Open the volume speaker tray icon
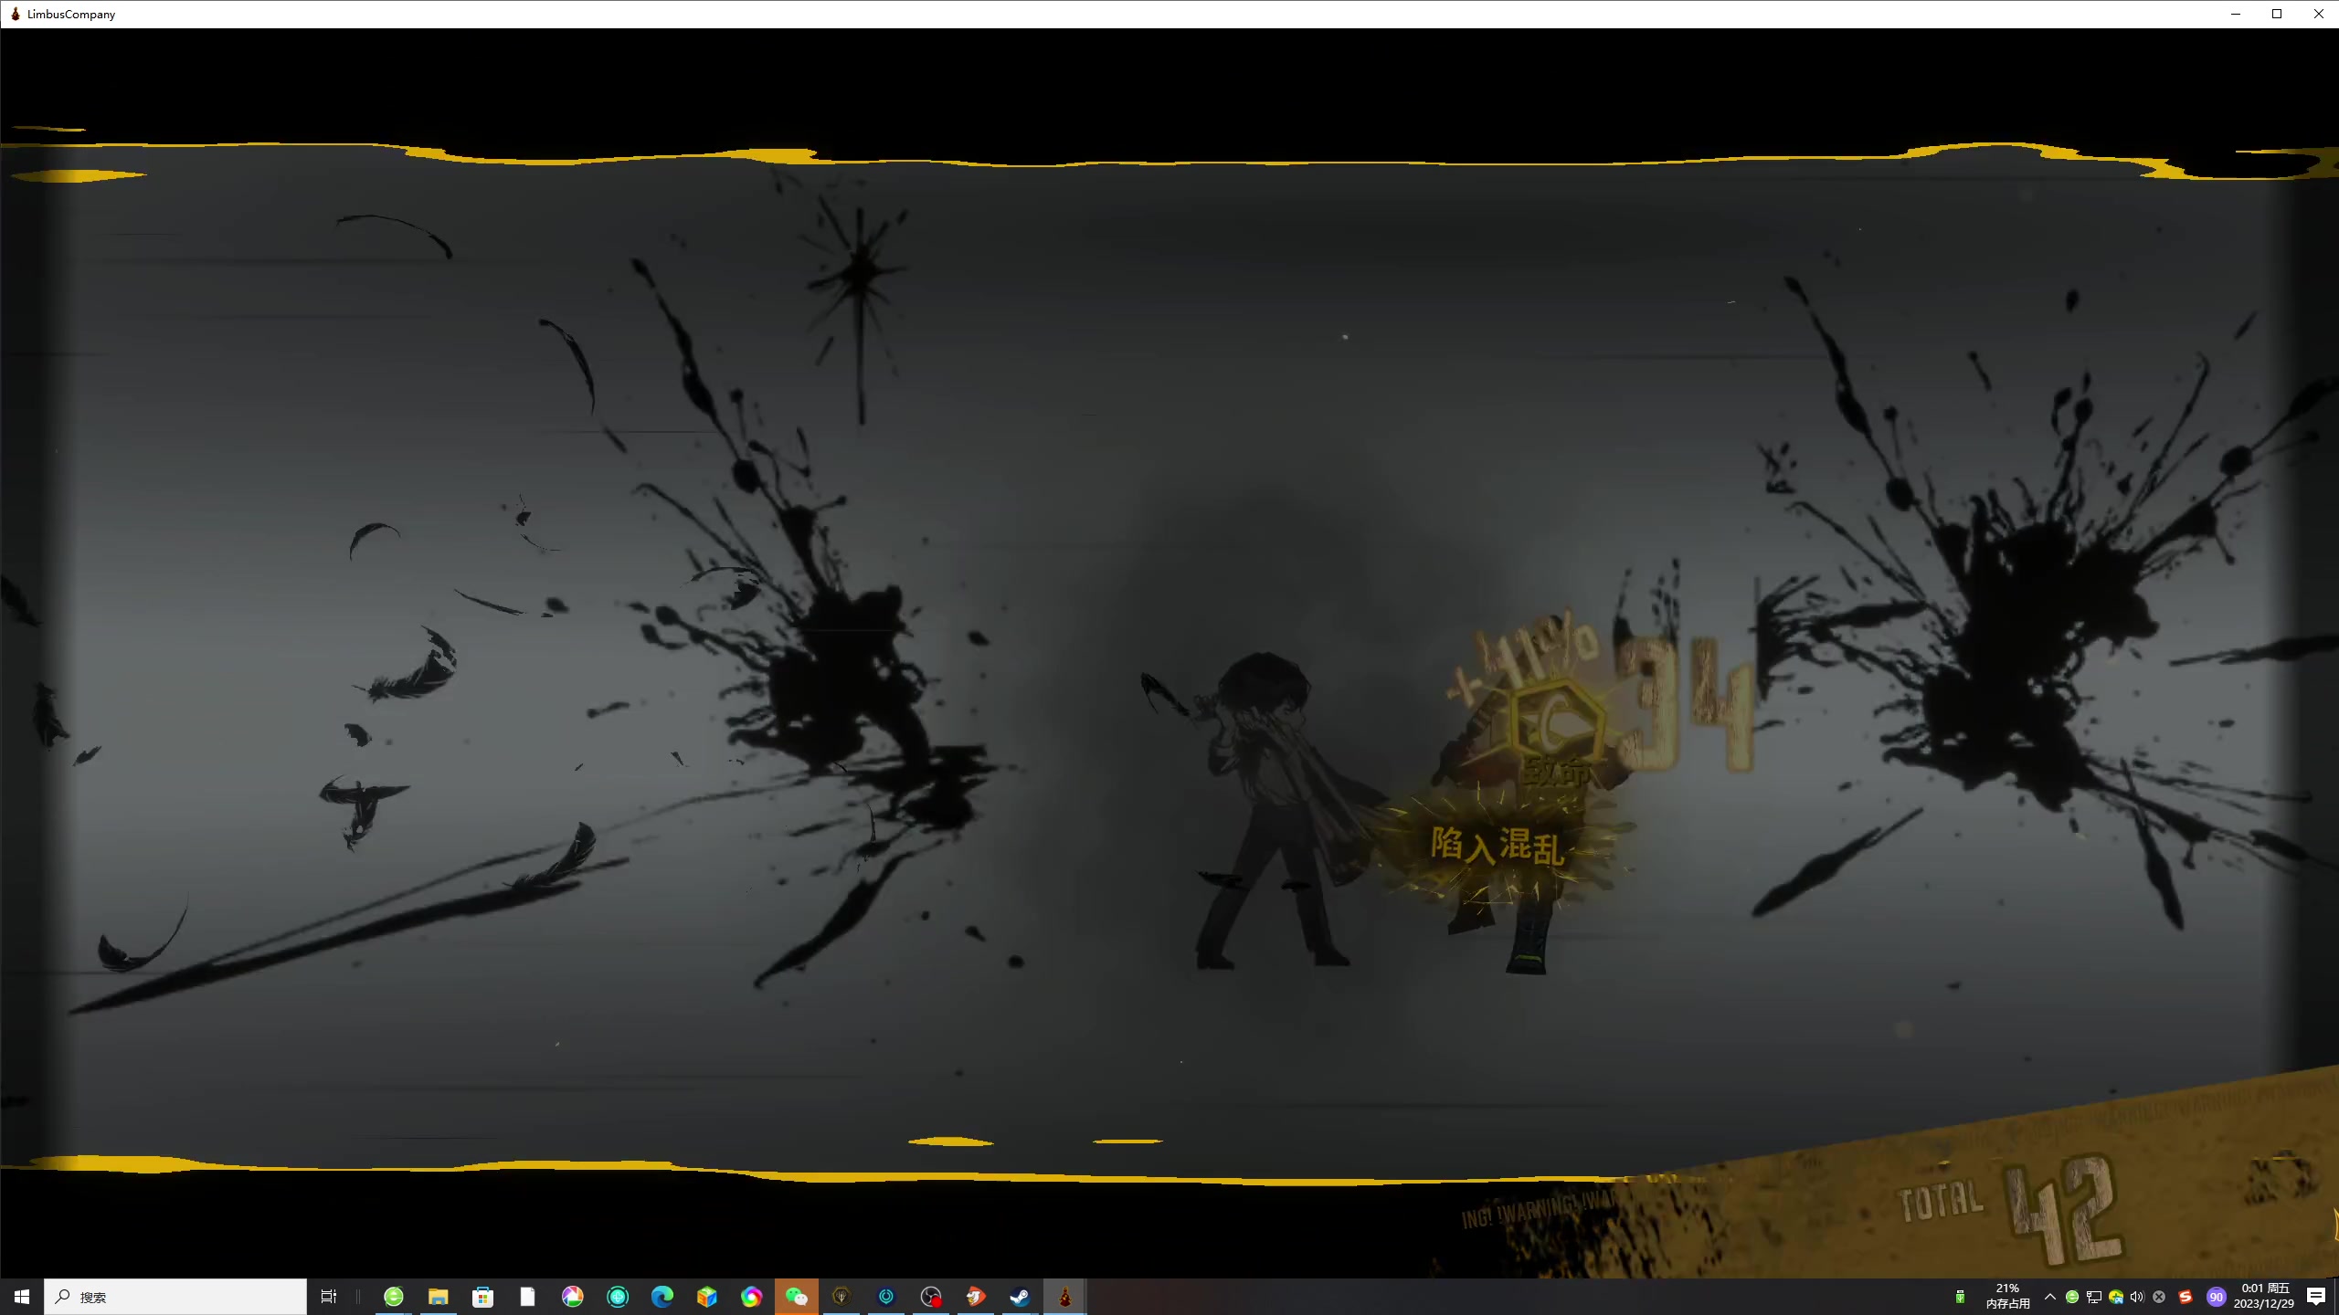The image size is (2339, 1315). point(2136,1297)
